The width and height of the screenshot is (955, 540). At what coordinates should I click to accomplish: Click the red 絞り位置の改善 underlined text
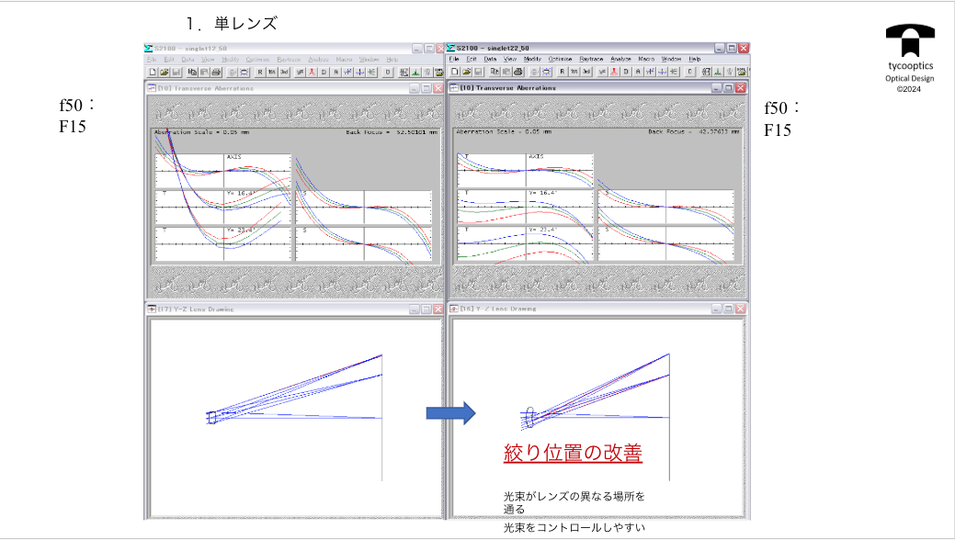click(573, 454)
